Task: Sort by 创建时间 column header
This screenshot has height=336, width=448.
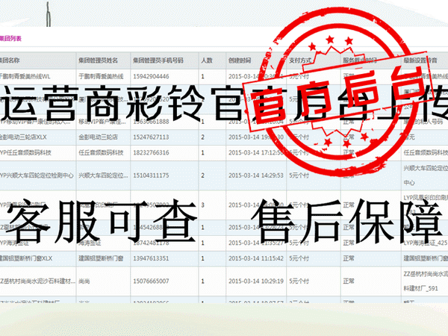Action: pos(240,60)
